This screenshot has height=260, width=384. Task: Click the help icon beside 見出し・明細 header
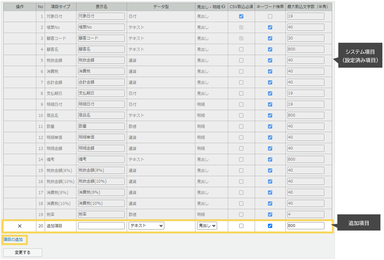[223, 6]
